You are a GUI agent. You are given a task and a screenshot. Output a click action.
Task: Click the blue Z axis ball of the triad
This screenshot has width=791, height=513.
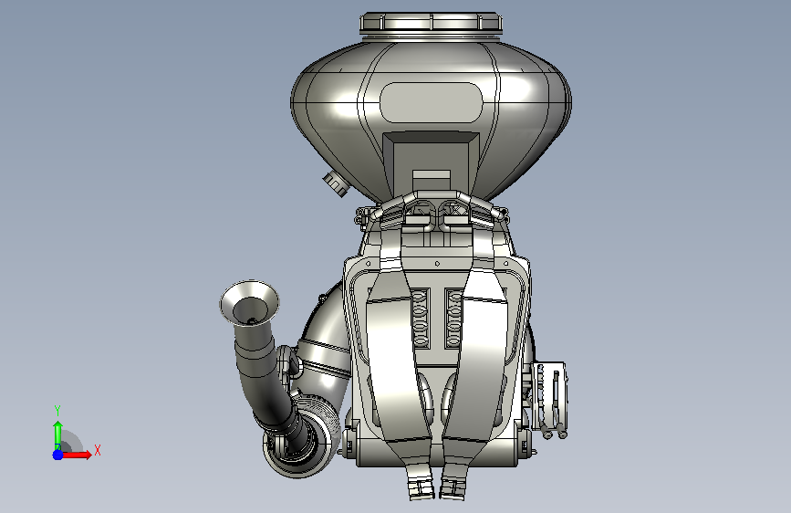[57, 455]
